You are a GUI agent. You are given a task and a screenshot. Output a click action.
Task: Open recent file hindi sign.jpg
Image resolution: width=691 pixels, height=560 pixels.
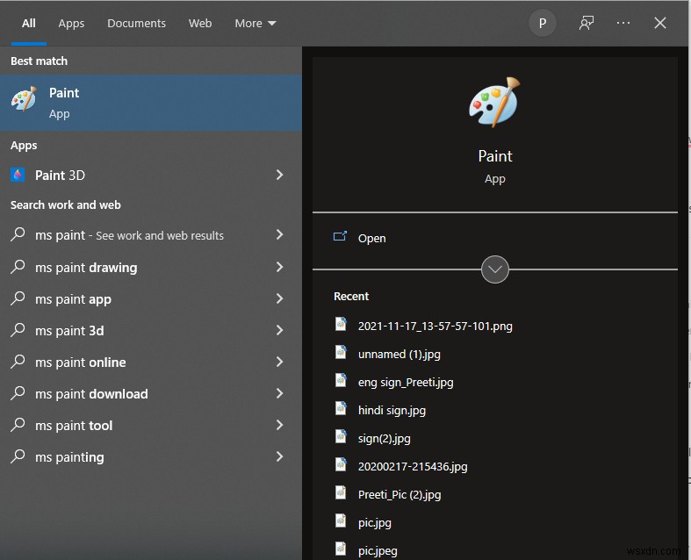coord(392,411)
